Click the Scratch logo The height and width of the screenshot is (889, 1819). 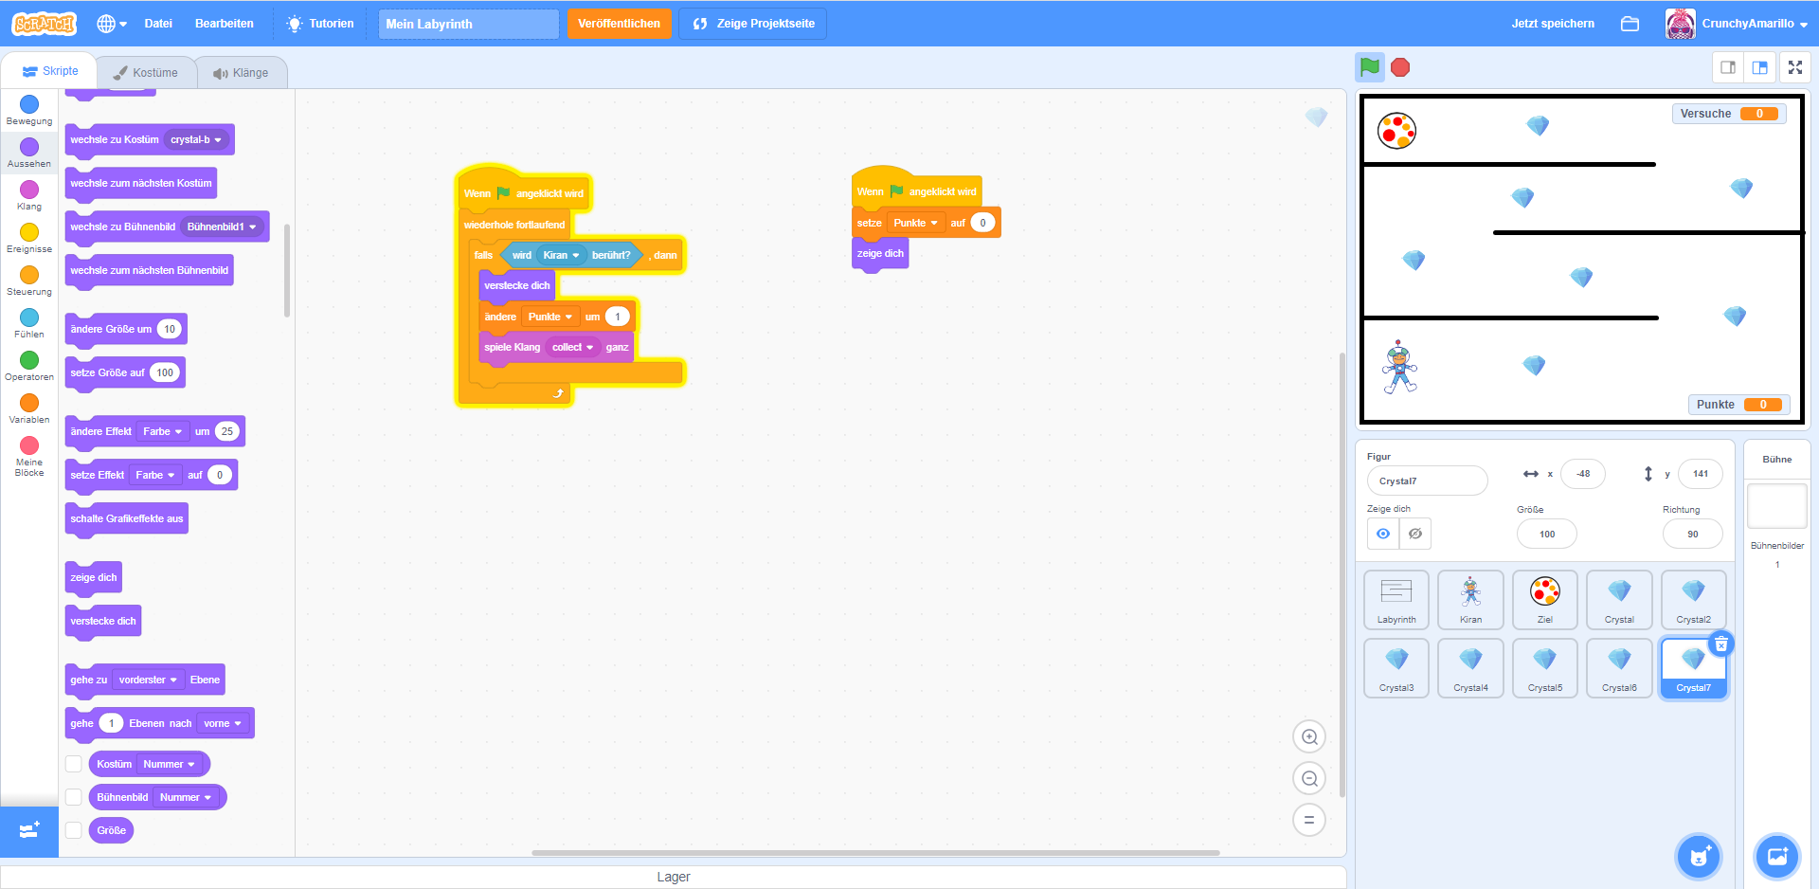click(44, 24)
